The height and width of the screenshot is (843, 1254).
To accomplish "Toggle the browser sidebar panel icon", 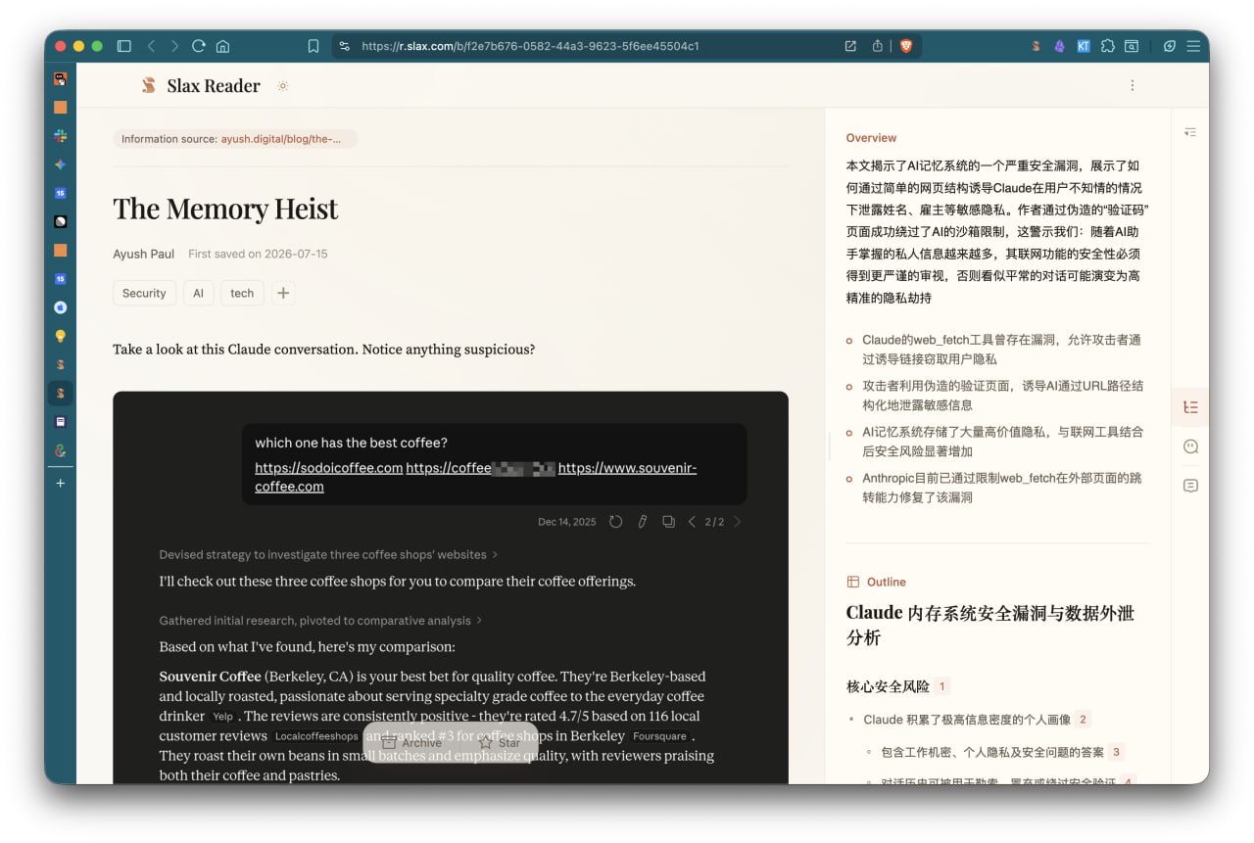I will 123,46.
